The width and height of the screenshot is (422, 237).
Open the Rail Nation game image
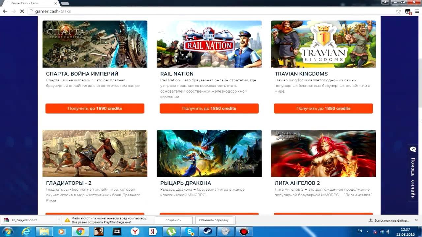click(209, 44)
